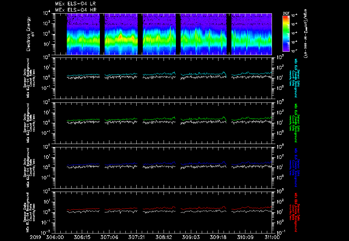Click the 307:06 time axis tick label
Image resolution: width=349 pixels, height=241 pixels.
click(109, 237)
